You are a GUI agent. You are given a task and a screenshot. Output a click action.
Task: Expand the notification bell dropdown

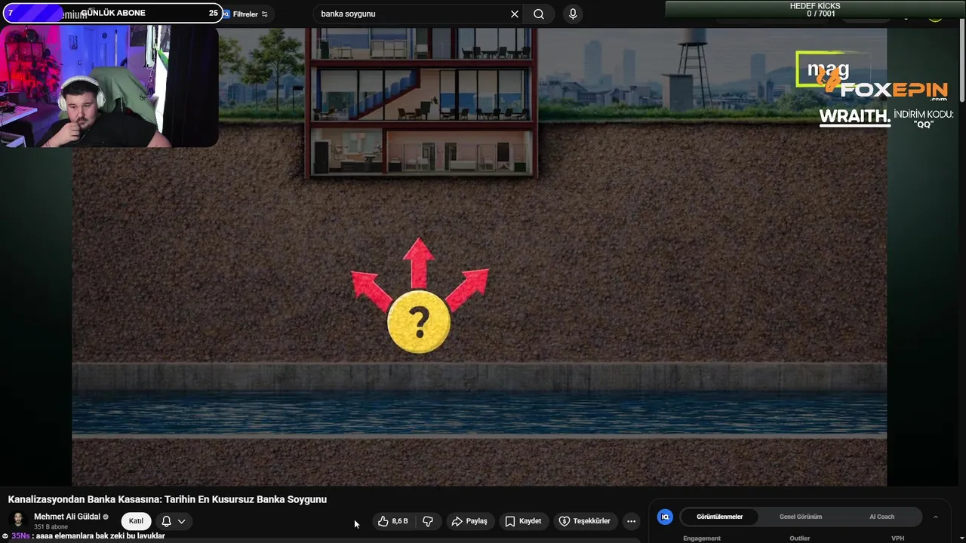pos(174,521)
